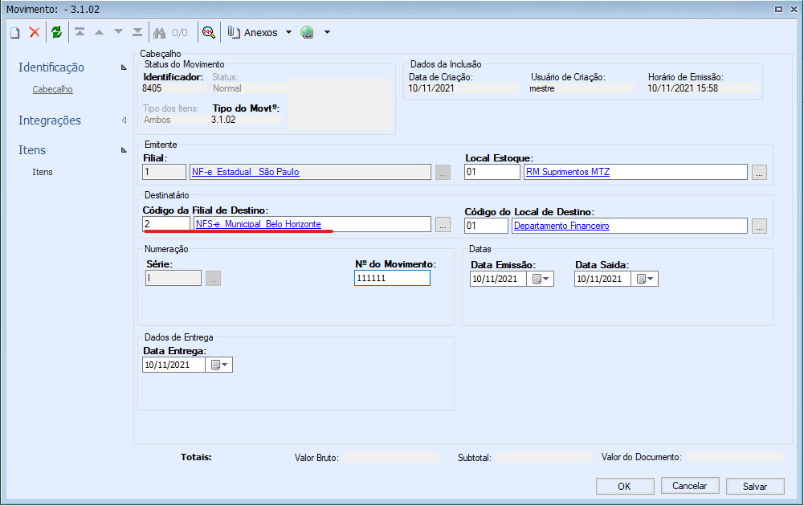The width and height of the screenshot is (804, 506).
Task: Open the Data Entrega calendar dropdown
Action: pos(219,365)
